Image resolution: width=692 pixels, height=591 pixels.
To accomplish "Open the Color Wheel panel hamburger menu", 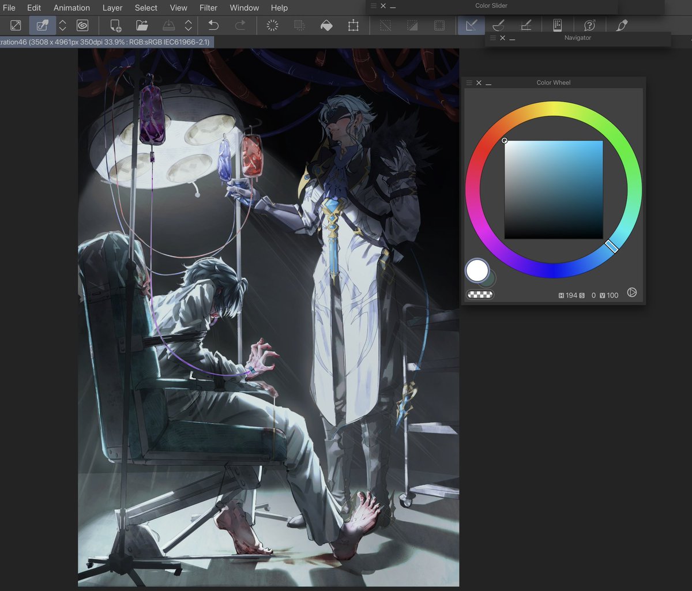I will (469, 83).
